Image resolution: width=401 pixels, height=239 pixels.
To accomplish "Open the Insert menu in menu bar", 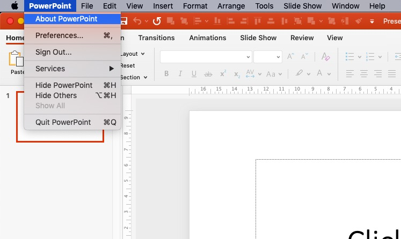I will (163, 6).
